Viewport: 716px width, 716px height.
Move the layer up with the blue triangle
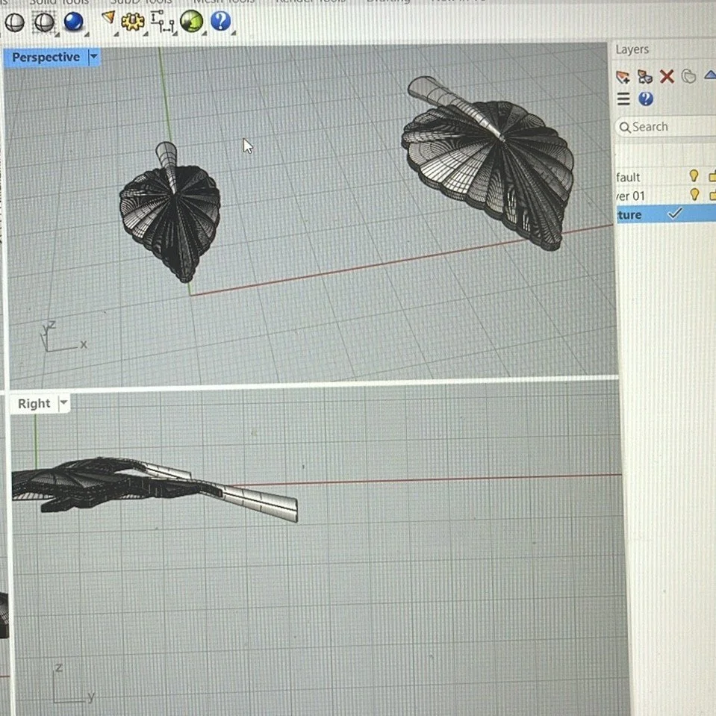[710, 75]
